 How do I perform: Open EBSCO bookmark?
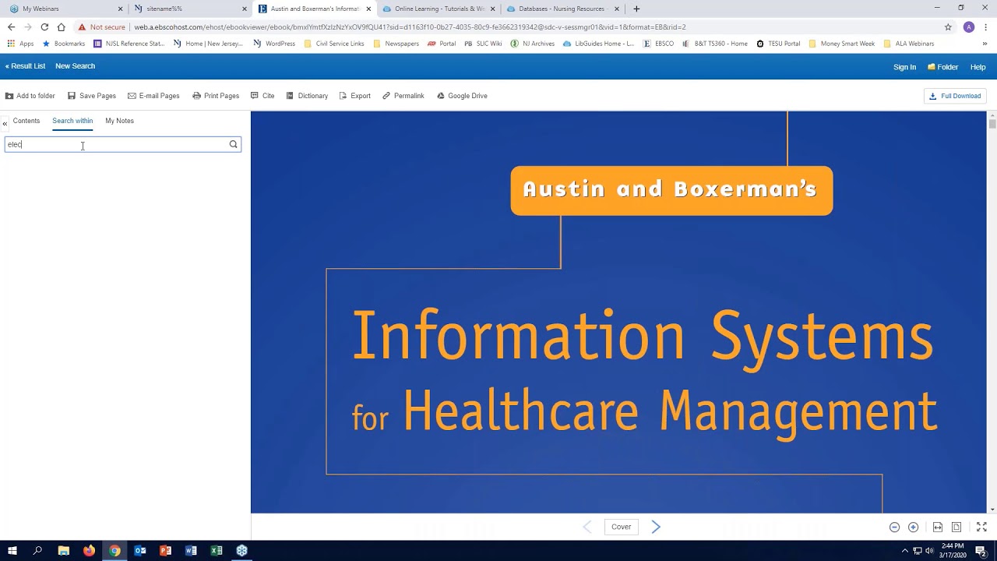click(x=658, y=44)
